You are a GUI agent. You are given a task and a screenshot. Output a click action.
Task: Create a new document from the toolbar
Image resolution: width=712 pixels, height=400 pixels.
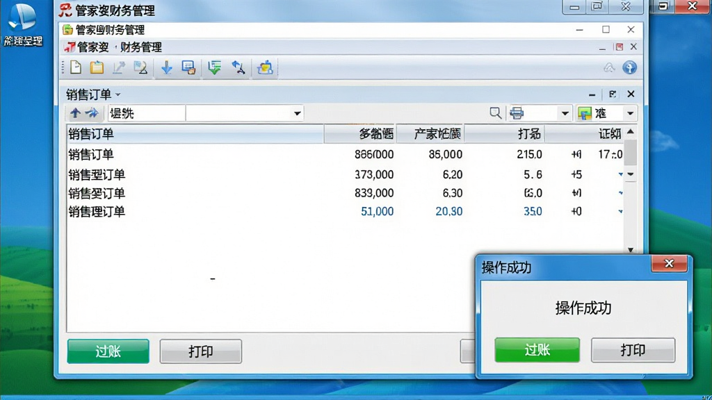tap(76, 67)
